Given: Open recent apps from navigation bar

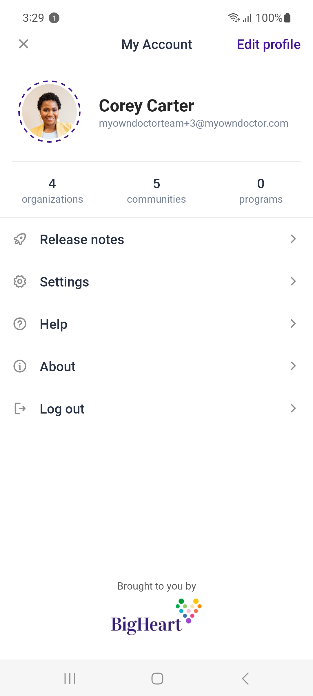Looking at the screenshot, I should click(70, 679).
